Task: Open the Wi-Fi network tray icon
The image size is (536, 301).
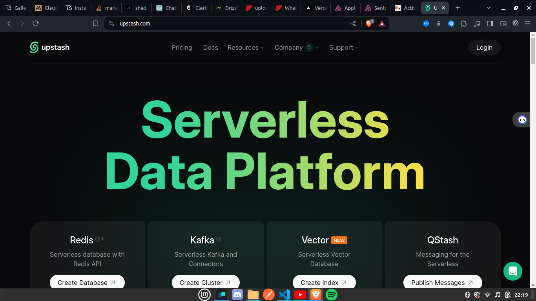Action: coord(487,295)
